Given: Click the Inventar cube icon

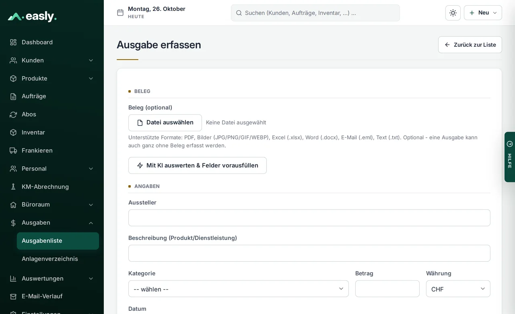Looking at the screenshot, I should 13,132.
